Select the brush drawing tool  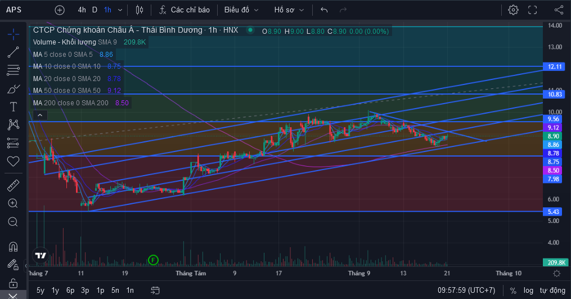14,88
